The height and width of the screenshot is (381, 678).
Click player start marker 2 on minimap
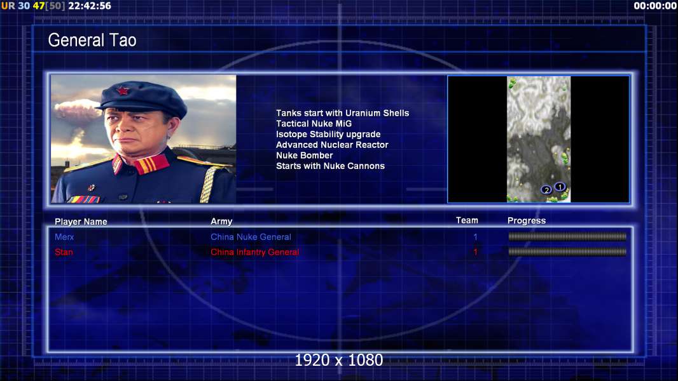pos(546,190)
